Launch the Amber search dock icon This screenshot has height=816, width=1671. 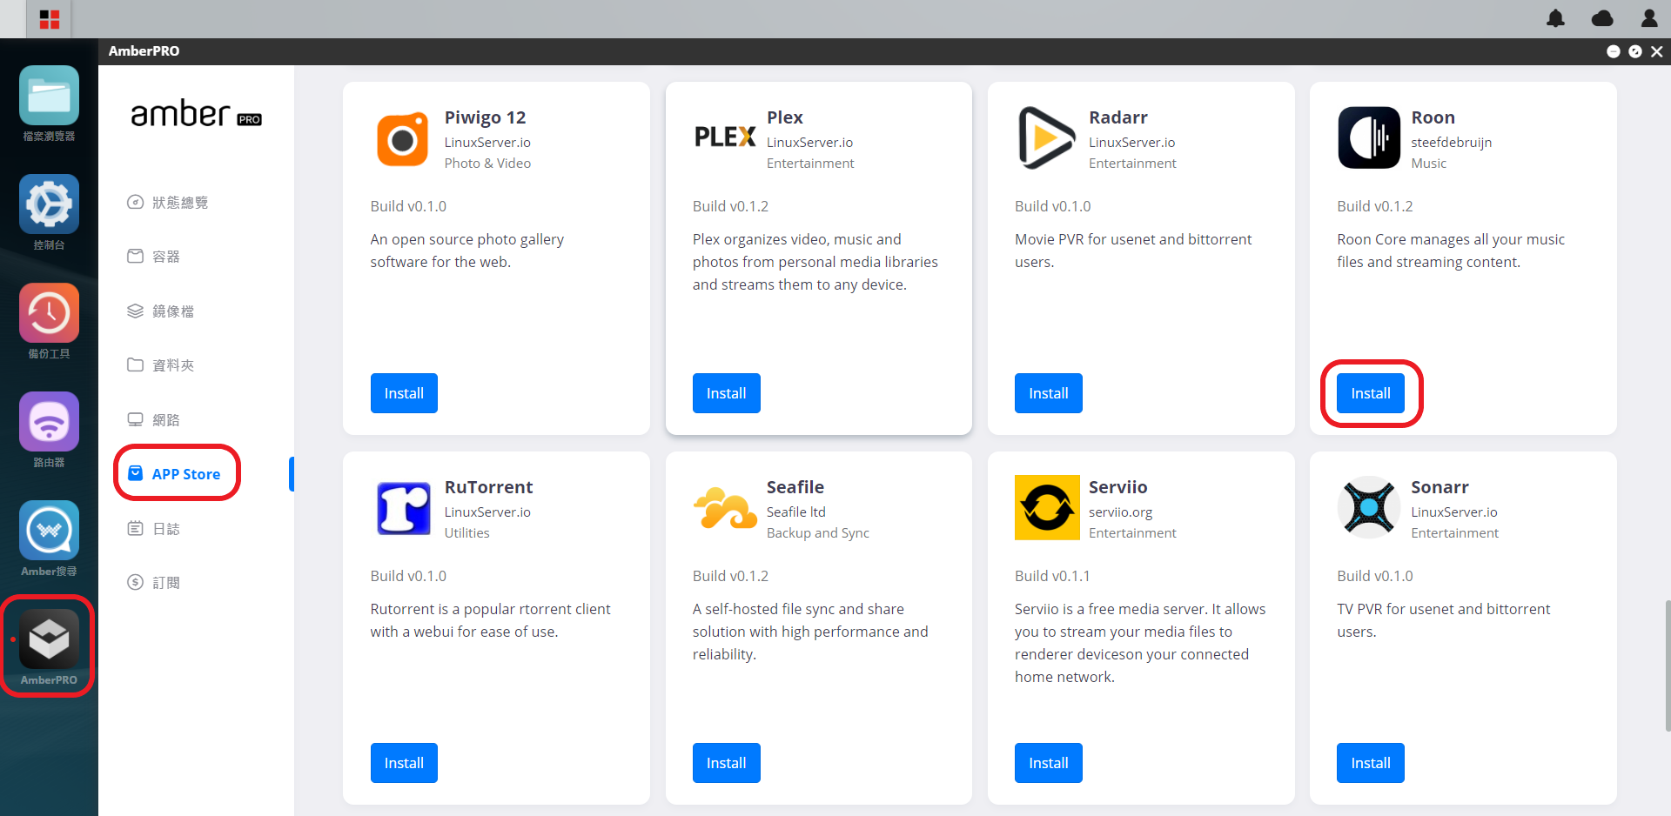point(49,530)
